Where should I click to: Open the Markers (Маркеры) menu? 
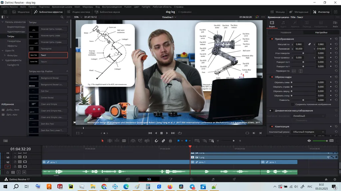[88, 7]
